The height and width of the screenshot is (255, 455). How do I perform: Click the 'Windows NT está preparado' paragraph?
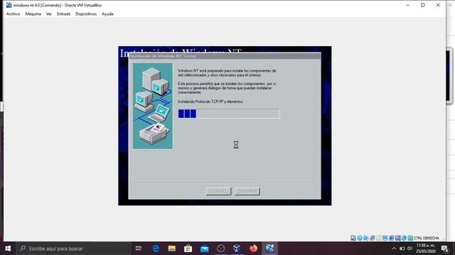coord(227,73)
